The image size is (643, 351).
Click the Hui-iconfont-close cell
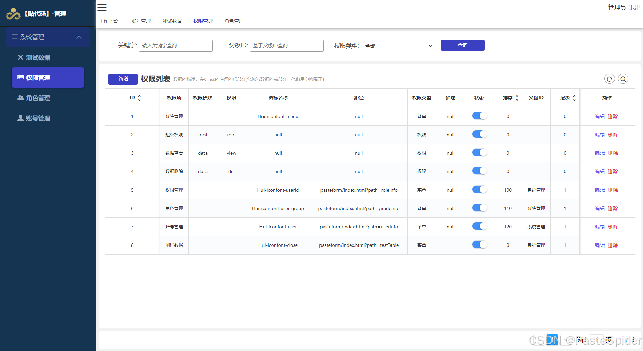pos(278,245)
